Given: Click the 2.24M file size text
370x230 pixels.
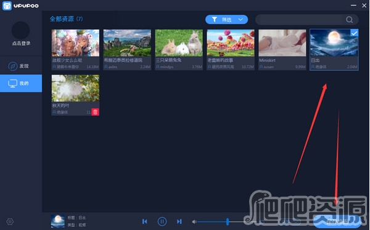Looking at the screenshot, I should [146, 67].
